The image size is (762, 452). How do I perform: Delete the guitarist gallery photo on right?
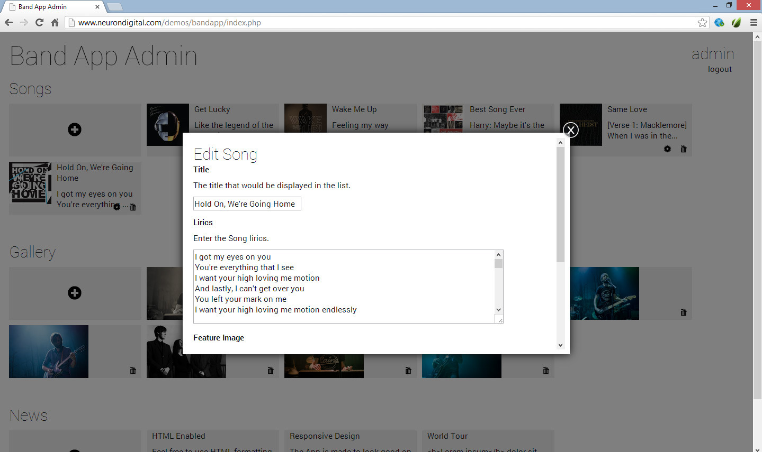684,312
